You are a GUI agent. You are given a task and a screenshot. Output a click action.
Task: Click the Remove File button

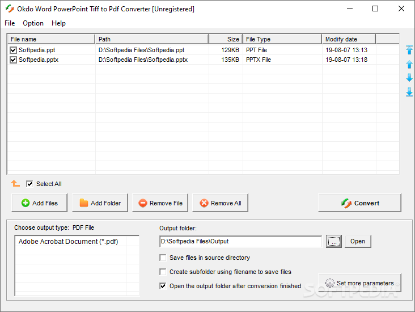point(160,203)
